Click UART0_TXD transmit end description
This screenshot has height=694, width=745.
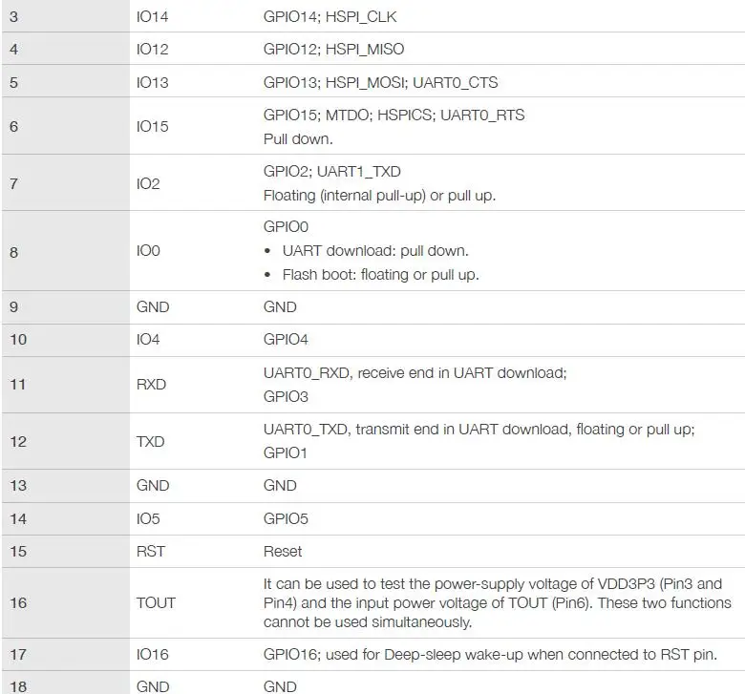pos(479,429)
